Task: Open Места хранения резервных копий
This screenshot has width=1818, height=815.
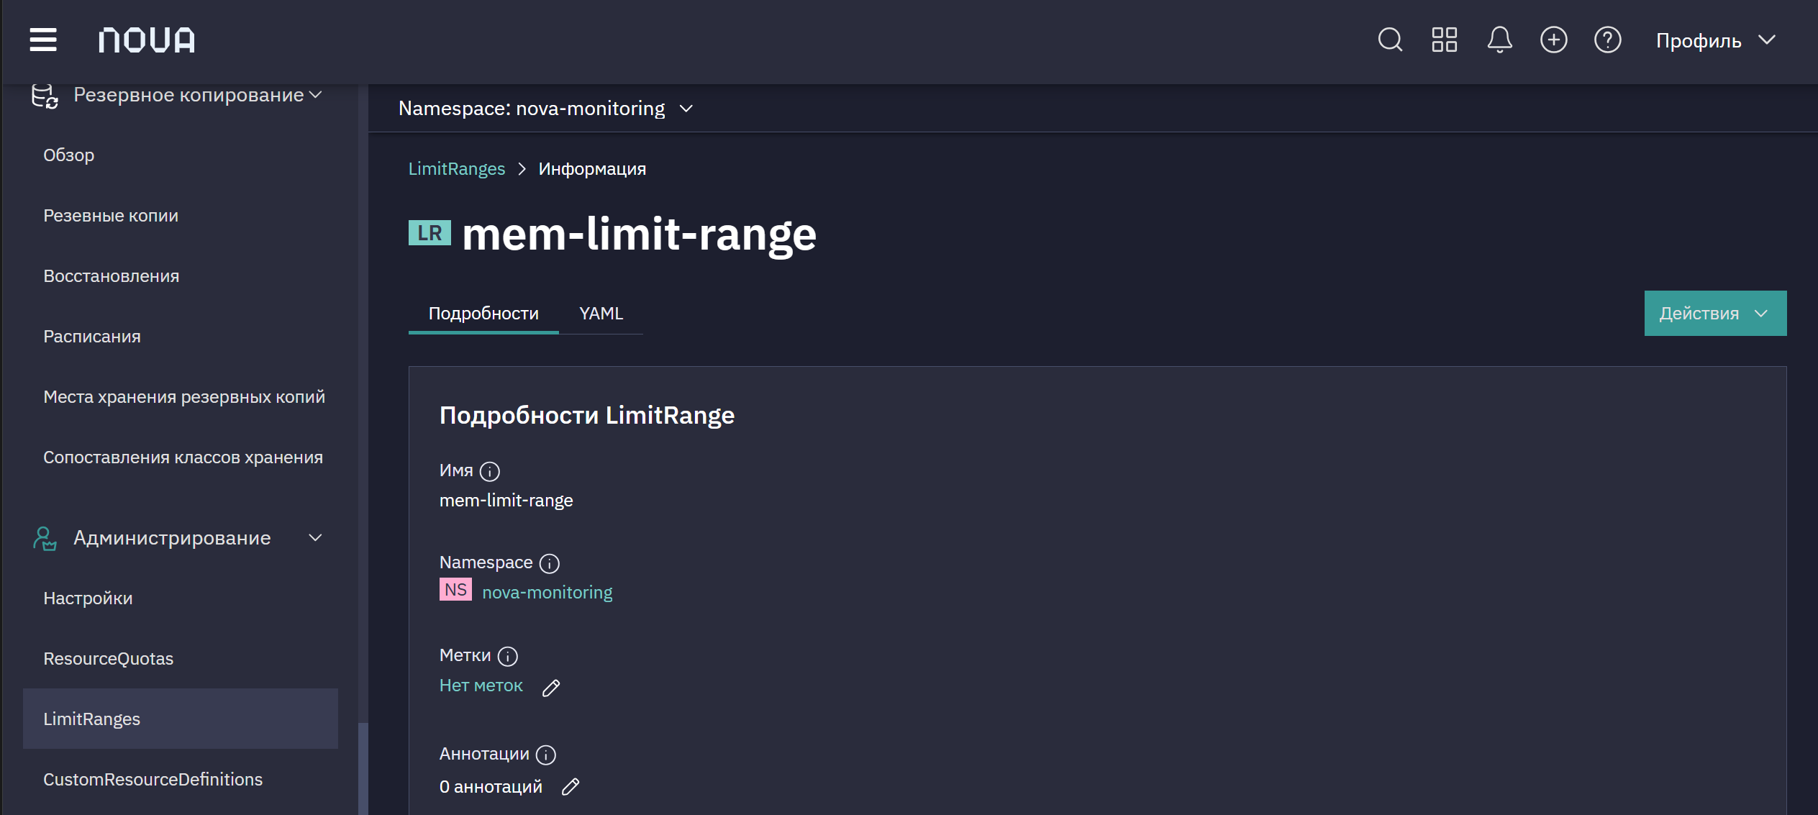Action: tap(184, 397)
